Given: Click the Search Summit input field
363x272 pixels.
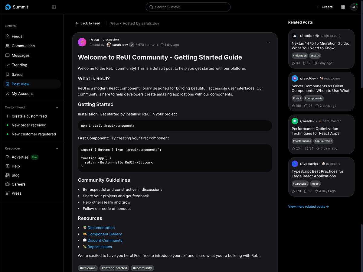Looking at the screenshot, I should point(188,7).
